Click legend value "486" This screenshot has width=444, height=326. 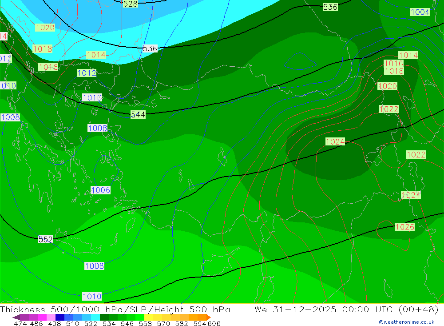tap(36, 323)
